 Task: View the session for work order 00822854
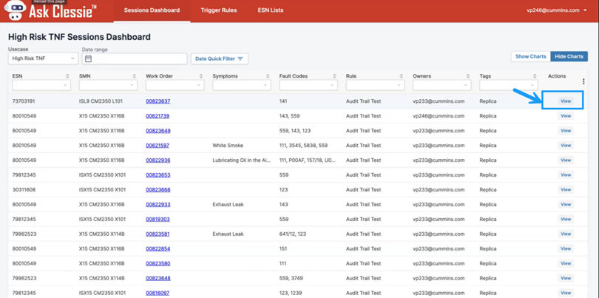(566, 248)
